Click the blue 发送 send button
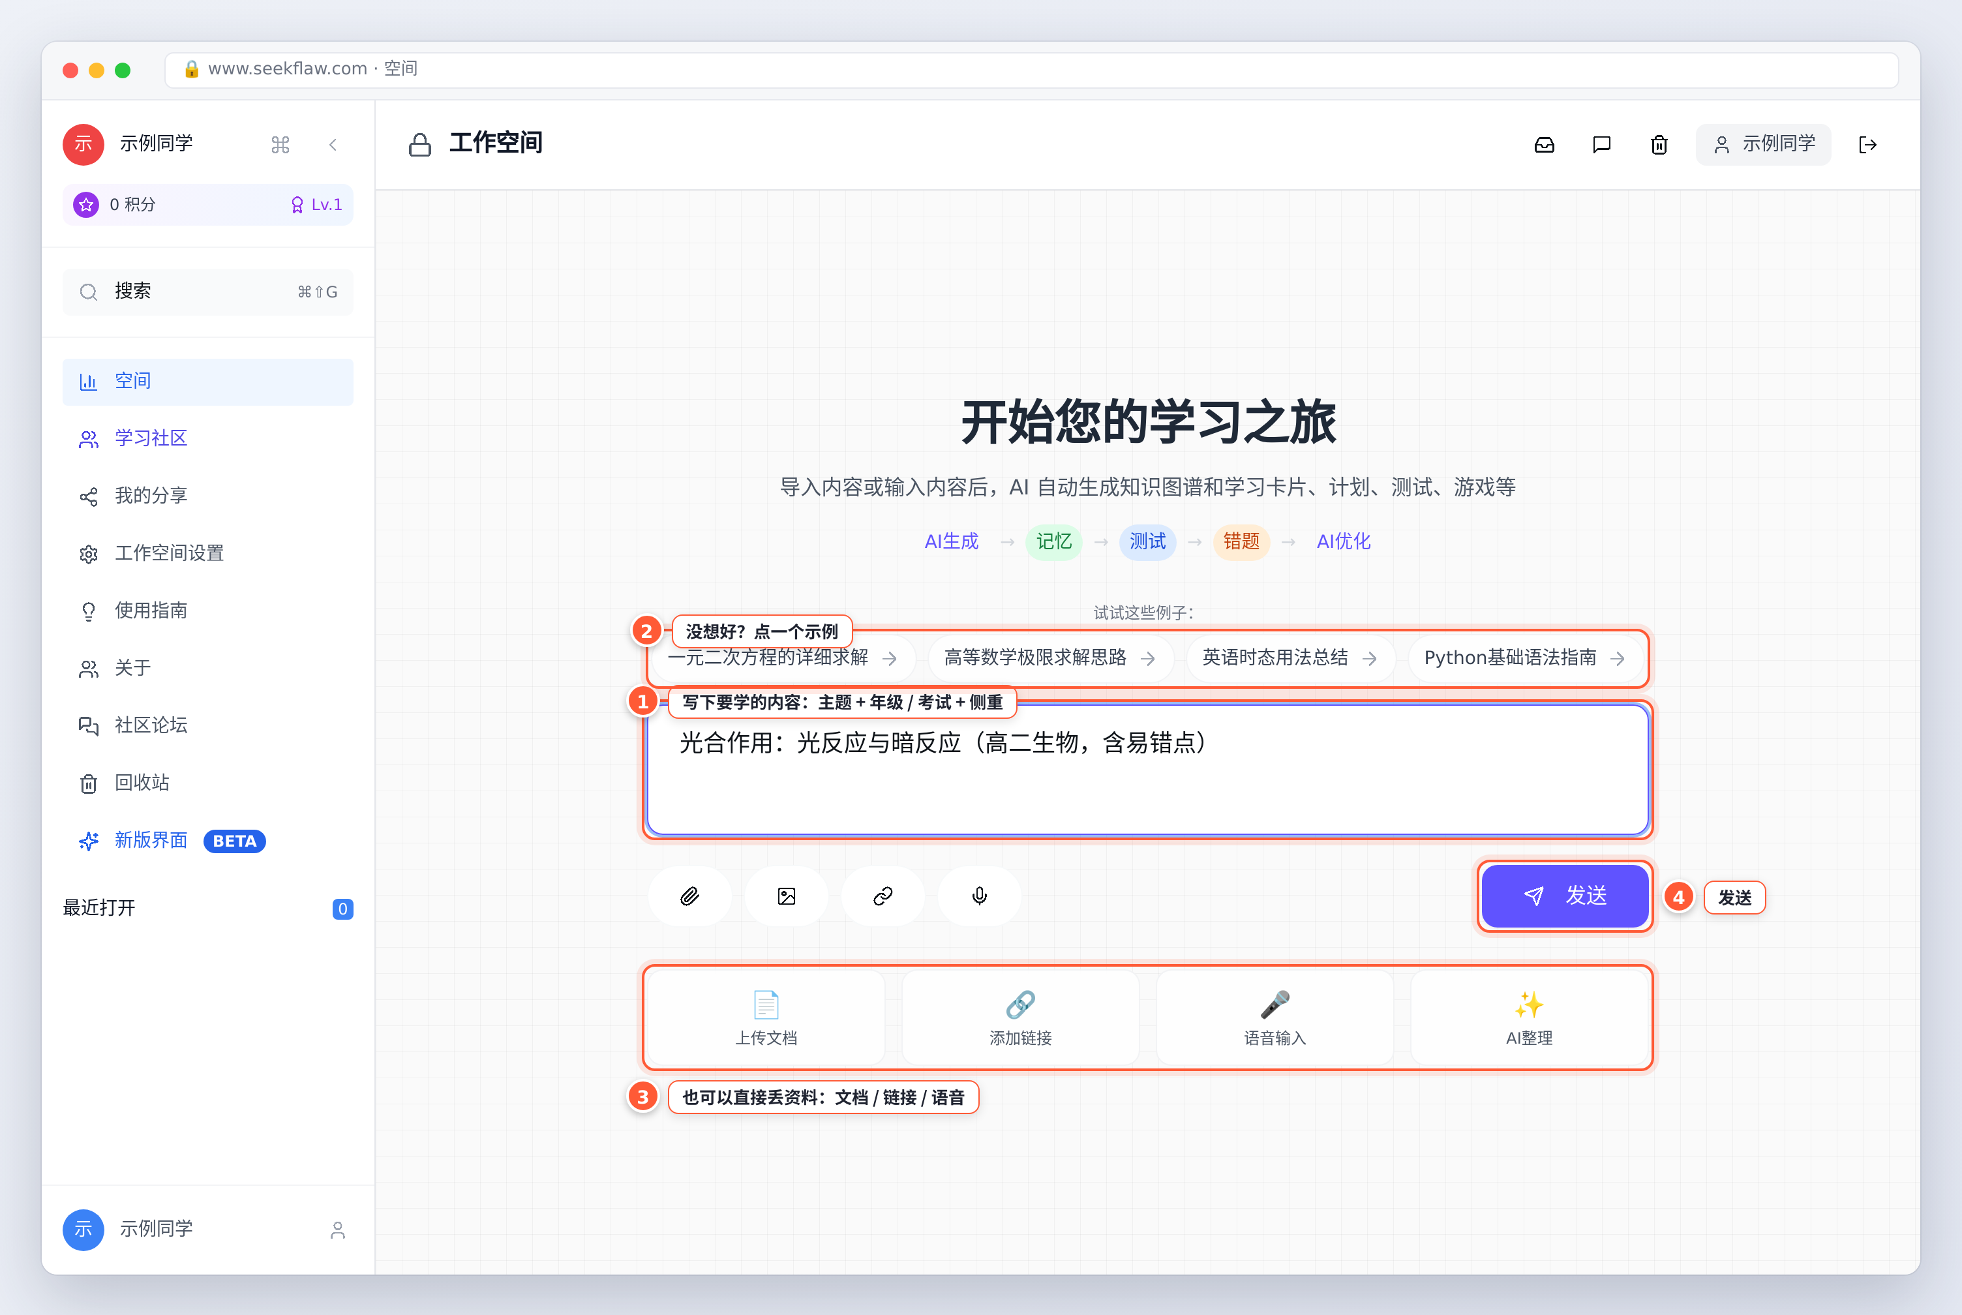The height and width of the screenshot is (1315, 1962). click(1565, 896)
